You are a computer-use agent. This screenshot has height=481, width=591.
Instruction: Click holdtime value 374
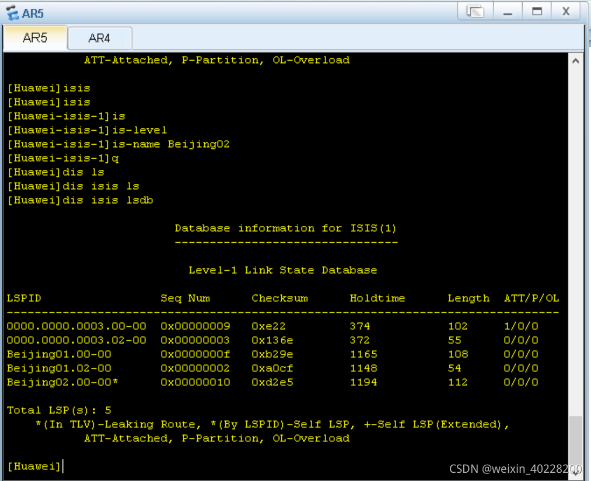(x=360, y=326)
